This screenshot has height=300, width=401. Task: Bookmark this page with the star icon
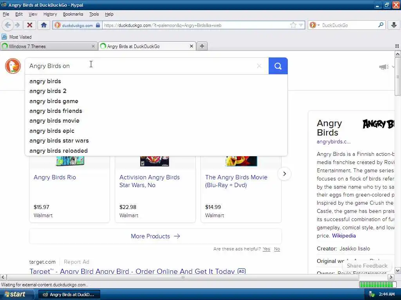coord(293,25)
